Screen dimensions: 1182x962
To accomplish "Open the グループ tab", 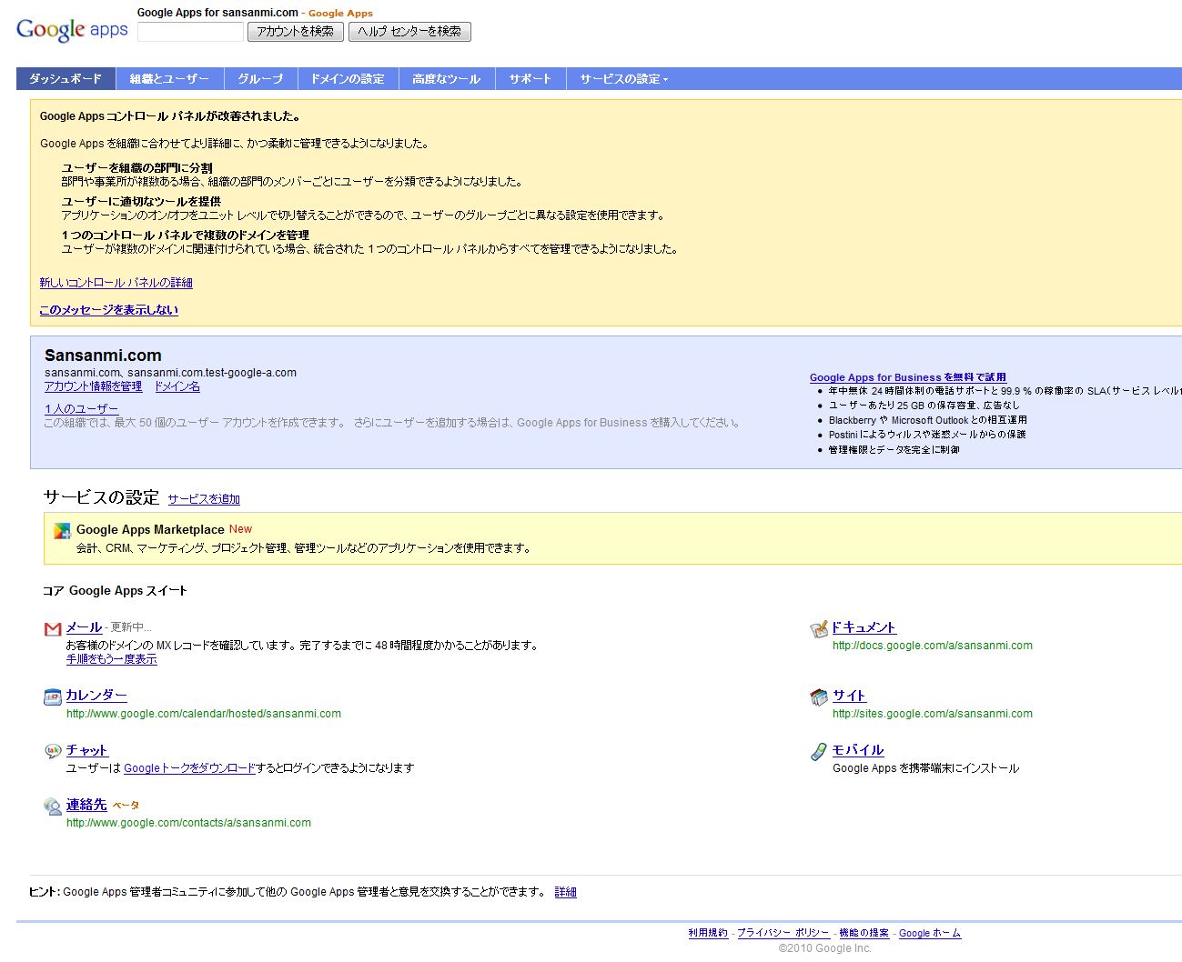I will 260,79.
